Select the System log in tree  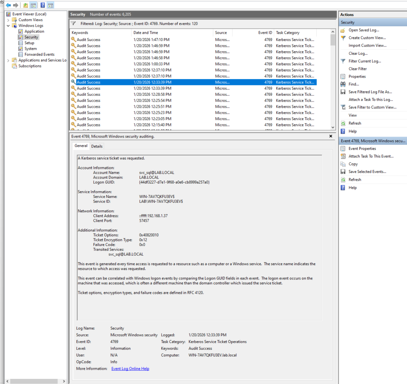tap(31, 49)
